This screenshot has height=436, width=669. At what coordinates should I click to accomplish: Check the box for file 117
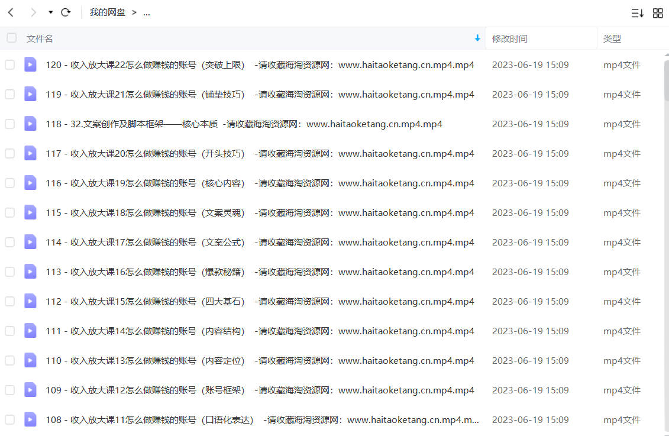(9, 153)
